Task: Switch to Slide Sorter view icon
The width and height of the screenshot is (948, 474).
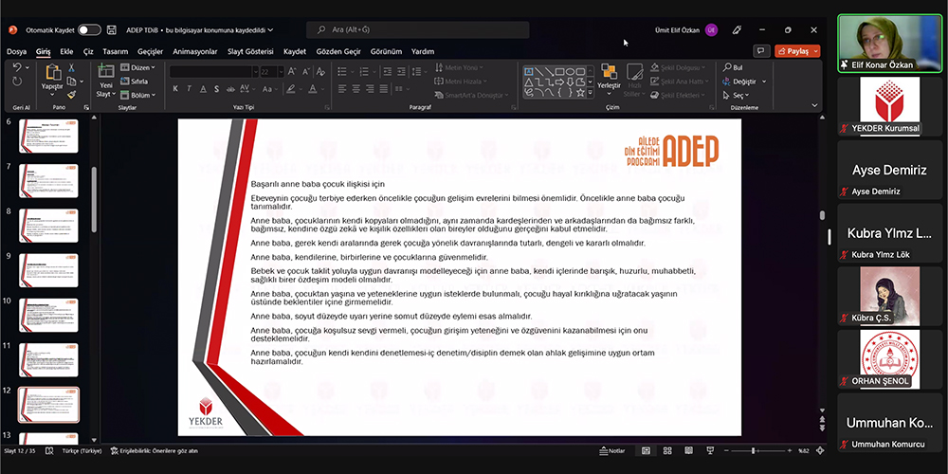Action: pos(667,450)
